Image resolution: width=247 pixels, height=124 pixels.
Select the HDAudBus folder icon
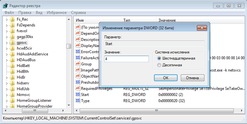(x=13, y=60)
